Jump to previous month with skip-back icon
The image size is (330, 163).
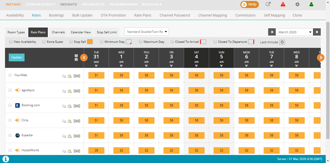(272, 32)
